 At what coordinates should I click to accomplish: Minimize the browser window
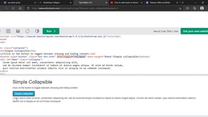195,3
